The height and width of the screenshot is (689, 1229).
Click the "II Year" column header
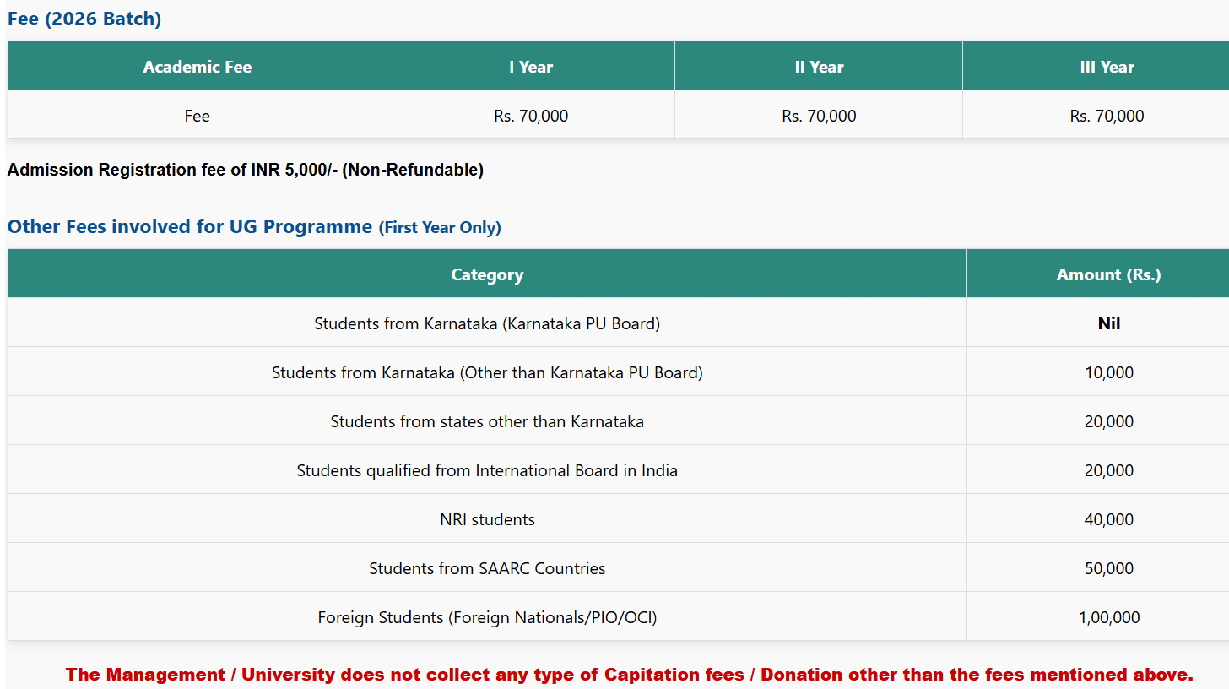coord(819,67)
